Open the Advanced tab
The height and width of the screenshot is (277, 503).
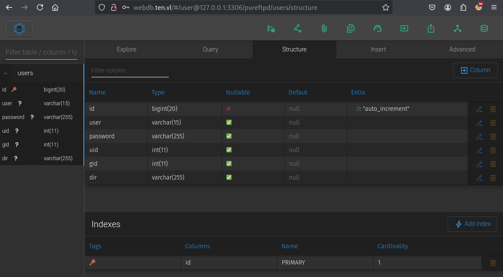click(462, 49)
